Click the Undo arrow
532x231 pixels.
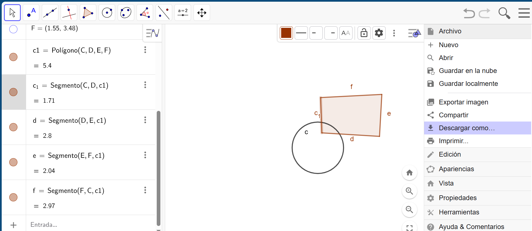coord(469,13)
